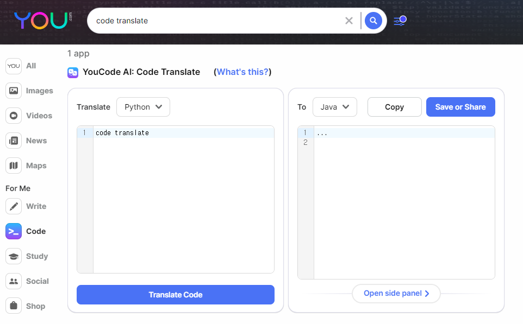Click the Translate Code button
This screenshot has height=324, width=523.
click(175, 295)
